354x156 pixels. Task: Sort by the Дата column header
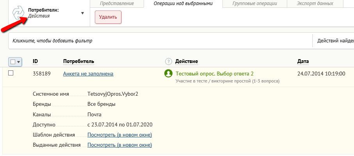click(x=303, y=61)
